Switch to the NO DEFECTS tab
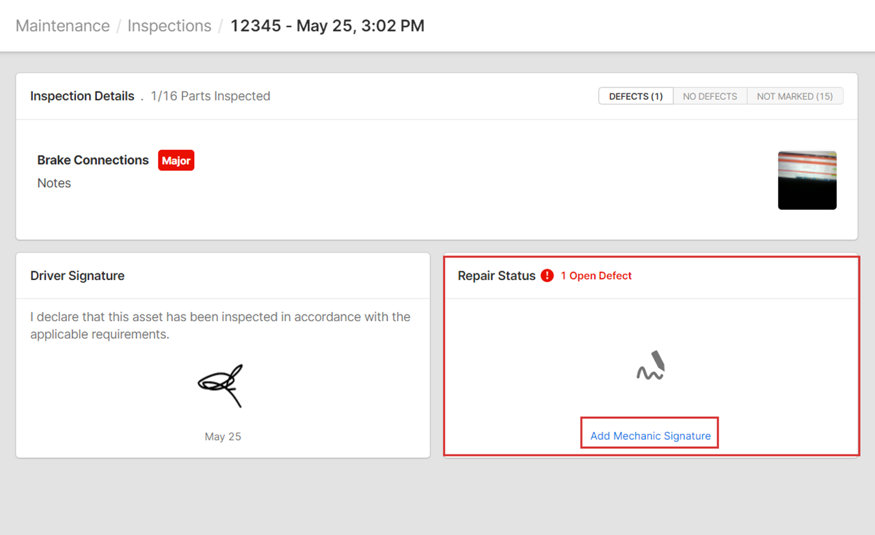The height and width of the screenshot is (535, 875). coord(710,96)
